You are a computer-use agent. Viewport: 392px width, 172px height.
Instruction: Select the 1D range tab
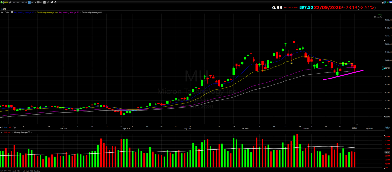(32, 171)
